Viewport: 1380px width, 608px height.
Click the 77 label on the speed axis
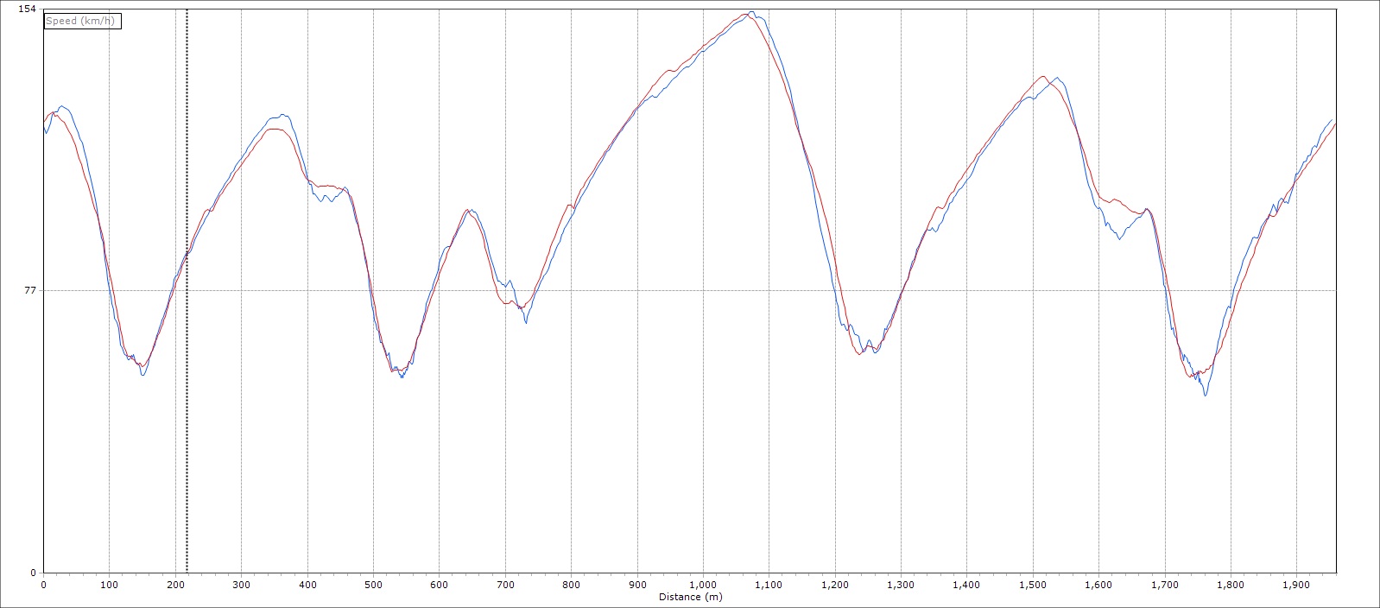point(31,291)
